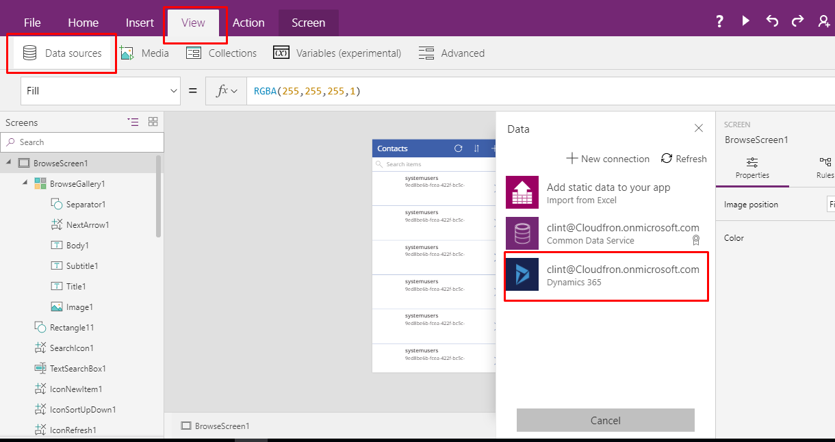
Task: Select Image1 in the tree
Action: [x=79, y=307]
